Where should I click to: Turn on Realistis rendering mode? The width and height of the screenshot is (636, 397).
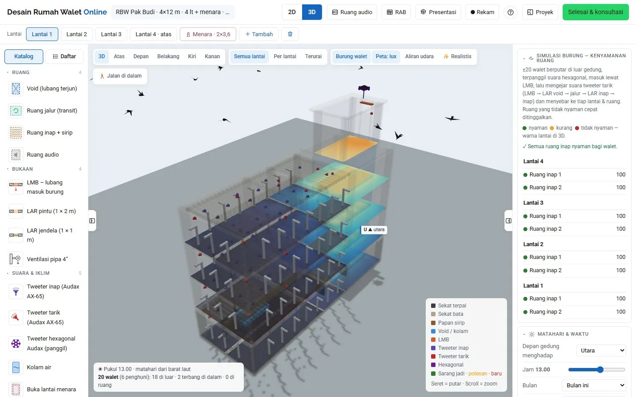click(x=457, y=56)
